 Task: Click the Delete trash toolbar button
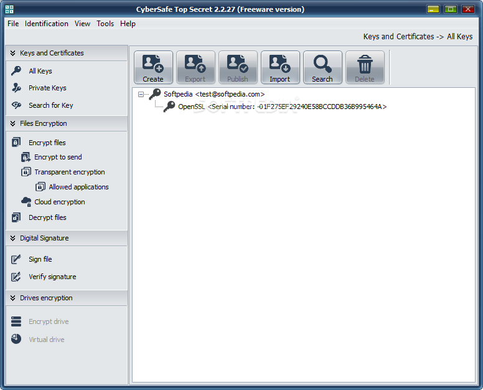coord(365,67)
